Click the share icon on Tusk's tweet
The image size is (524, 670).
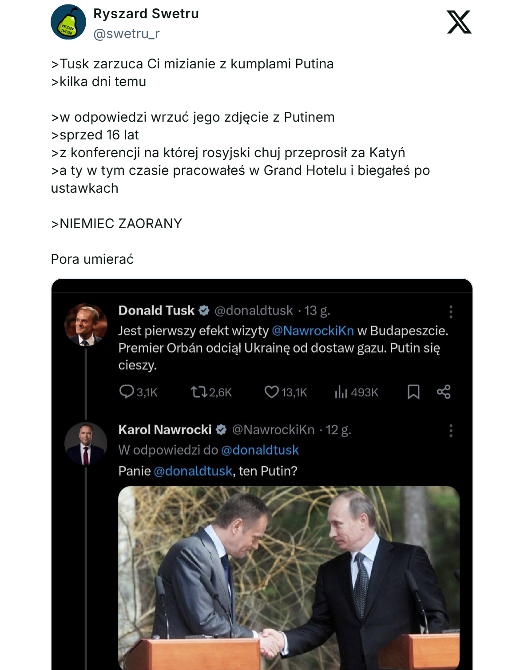(x=444, y=392)
